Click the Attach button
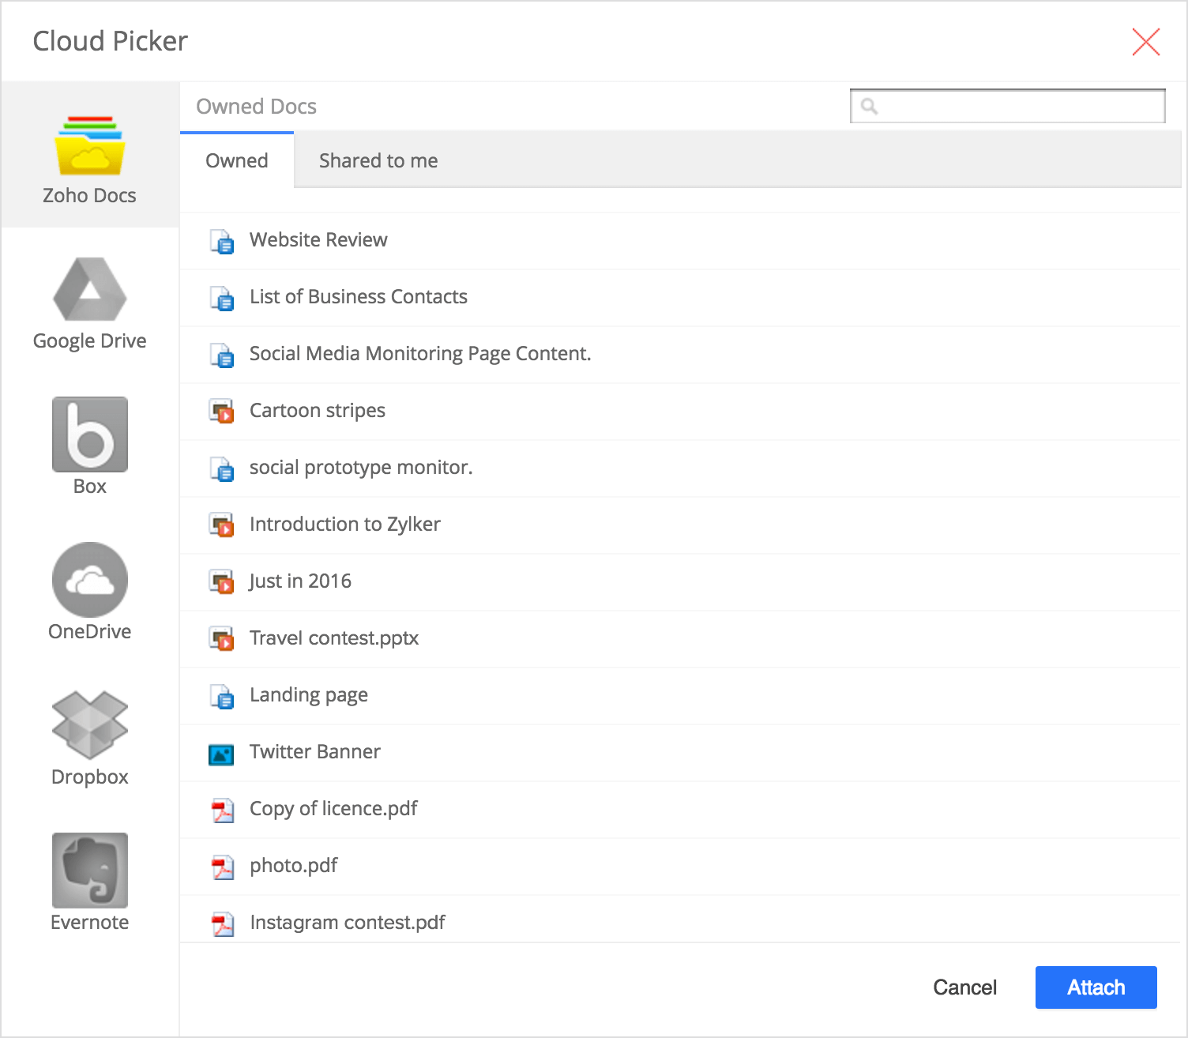Image resolution: width=1188 pixels, height=1038 pixels. [1096, 987]
